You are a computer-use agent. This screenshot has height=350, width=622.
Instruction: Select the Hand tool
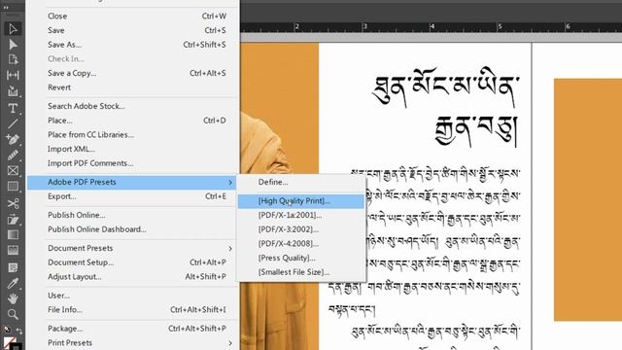[13, 298]
